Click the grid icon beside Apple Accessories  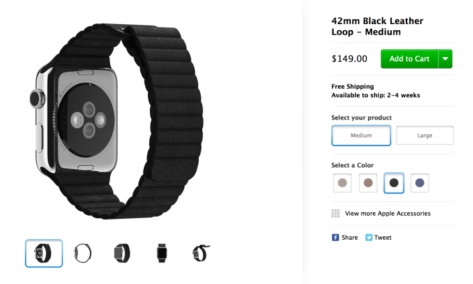click(335, 214)
